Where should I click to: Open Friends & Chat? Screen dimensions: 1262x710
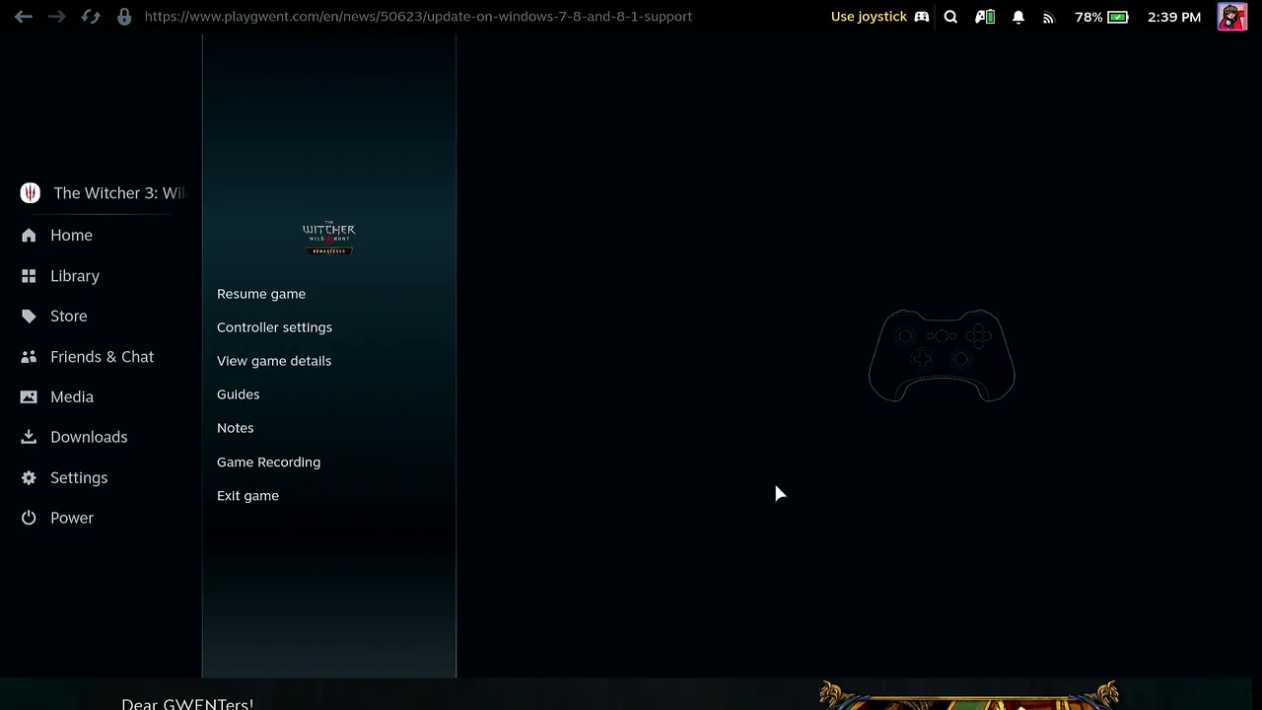click(102, 357)
